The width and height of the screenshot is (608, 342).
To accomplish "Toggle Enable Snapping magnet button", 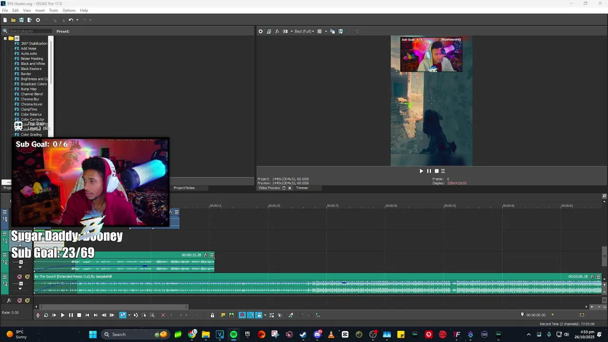I will pyautogui.click(x=242, y=315).
